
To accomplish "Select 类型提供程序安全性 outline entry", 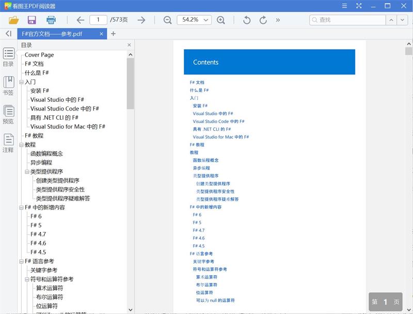I will pos(60,190).
